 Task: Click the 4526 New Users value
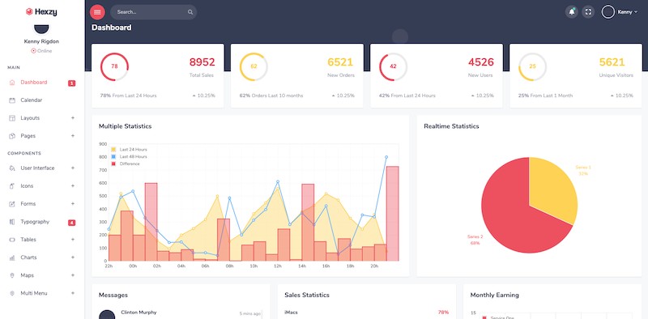(x=481, y=62)
